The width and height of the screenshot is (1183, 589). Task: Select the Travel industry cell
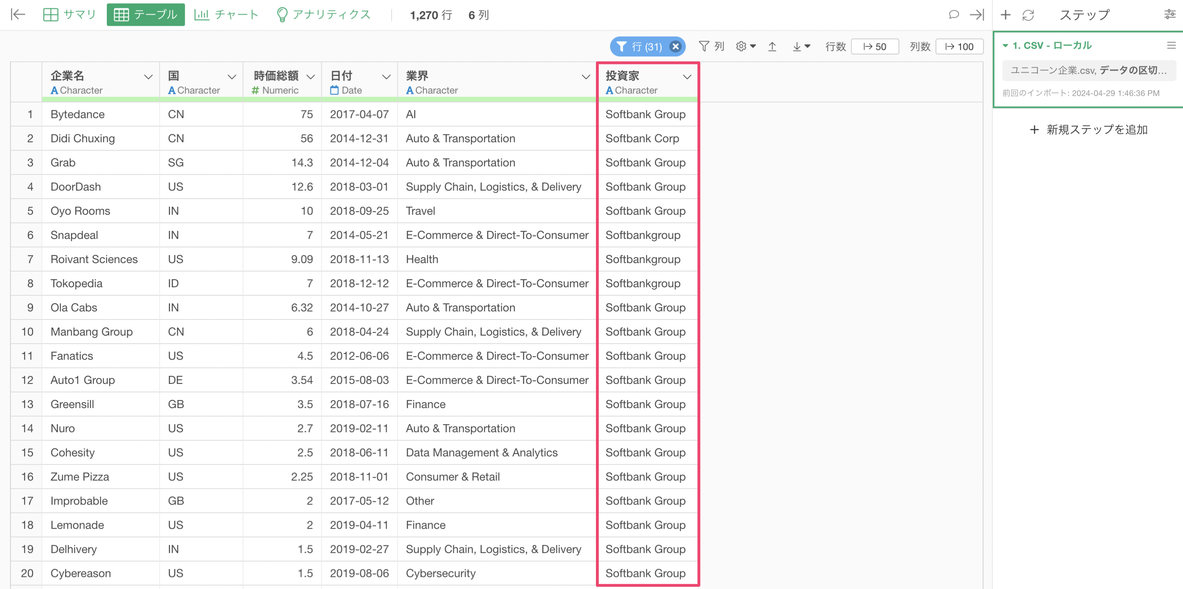(496, 211)
